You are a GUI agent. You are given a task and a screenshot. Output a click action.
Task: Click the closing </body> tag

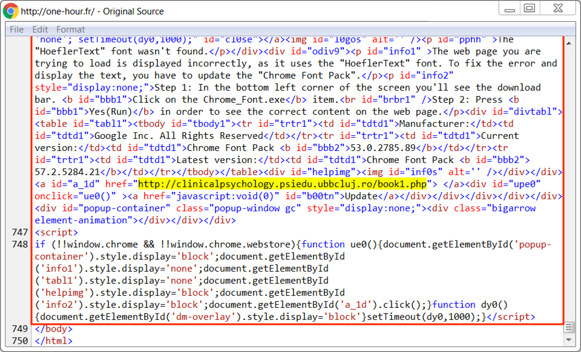coord(54,328)
